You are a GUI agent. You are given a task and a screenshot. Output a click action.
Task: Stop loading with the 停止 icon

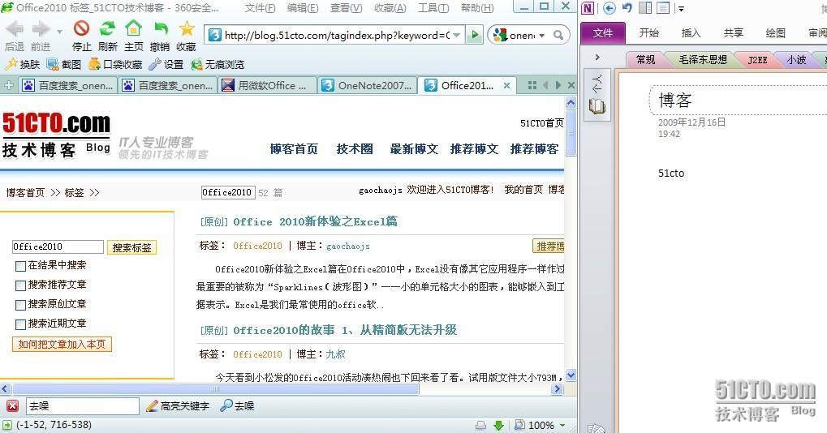coord(81,28)
